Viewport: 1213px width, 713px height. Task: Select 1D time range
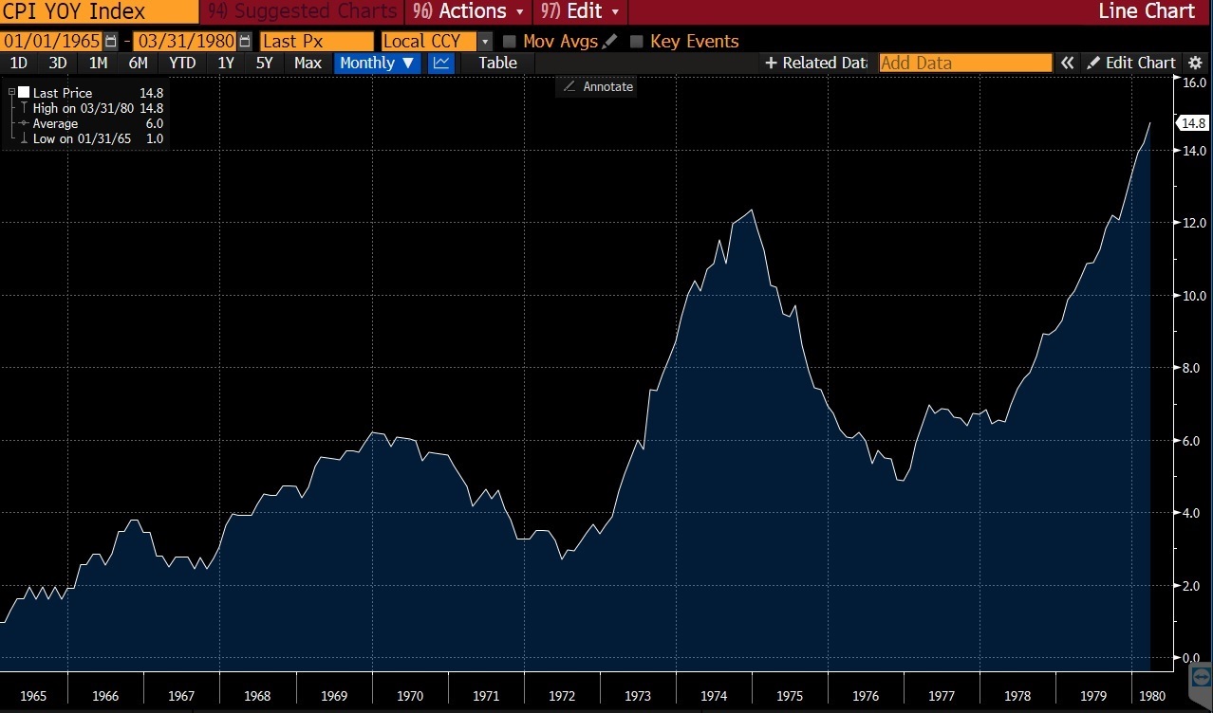click(x=18, y=63)
